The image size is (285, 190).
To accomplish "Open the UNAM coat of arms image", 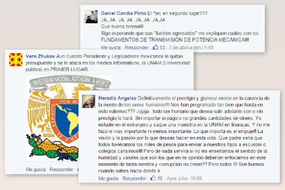I will 52,118.
